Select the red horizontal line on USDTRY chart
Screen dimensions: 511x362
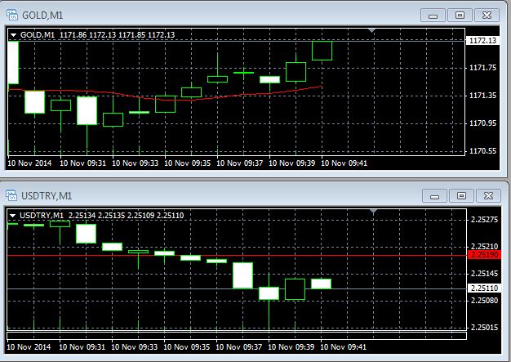click(237, 255)
